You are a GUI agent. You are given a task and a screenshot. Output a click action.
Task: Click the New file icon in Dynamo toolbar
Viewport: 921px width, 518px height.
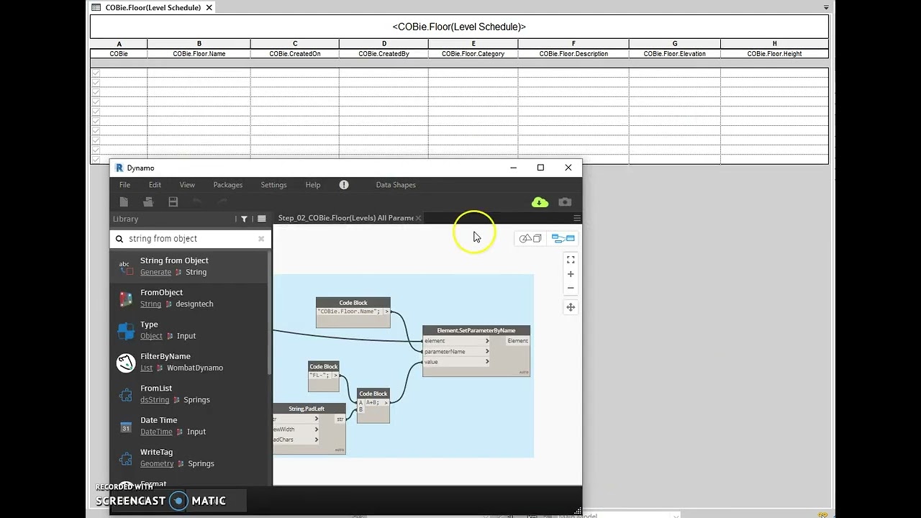(x=124, y=202)
